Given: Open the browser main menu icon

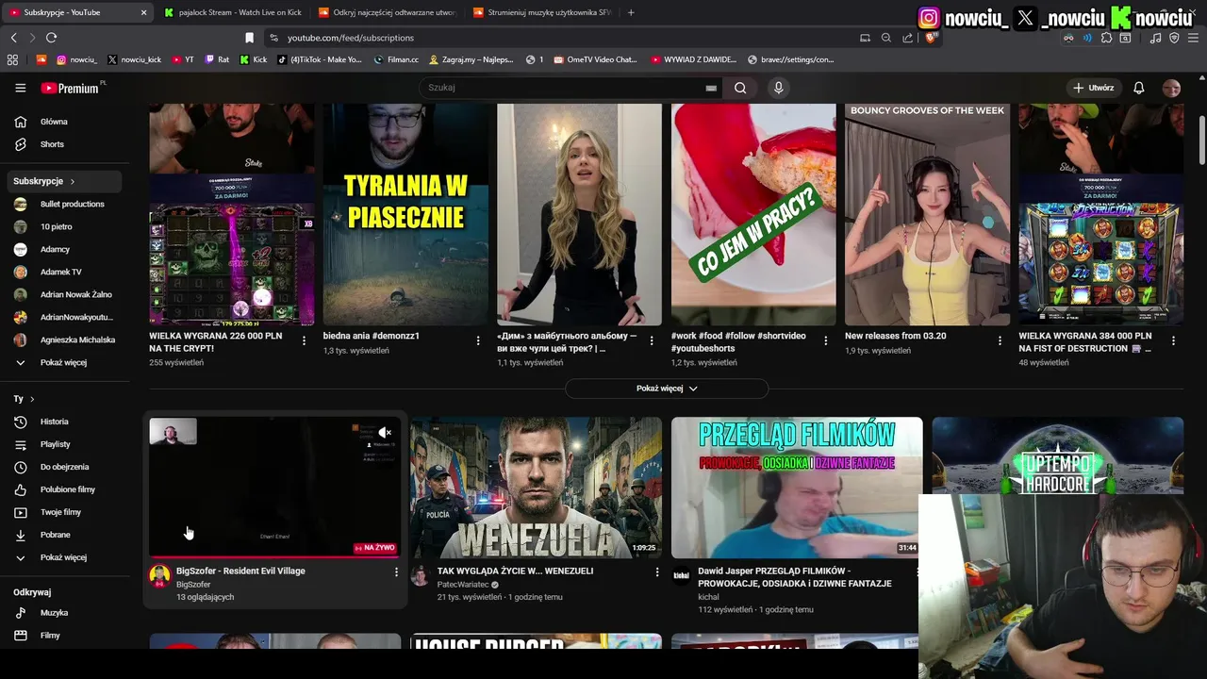Looking at the screenshot, I should (x=1193, y=38).
